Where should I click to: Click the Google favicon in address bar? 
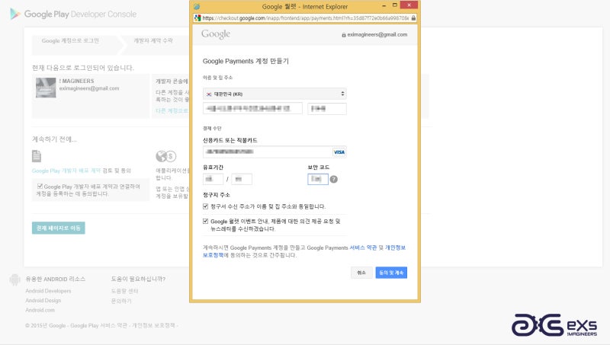tap(197, 18)
